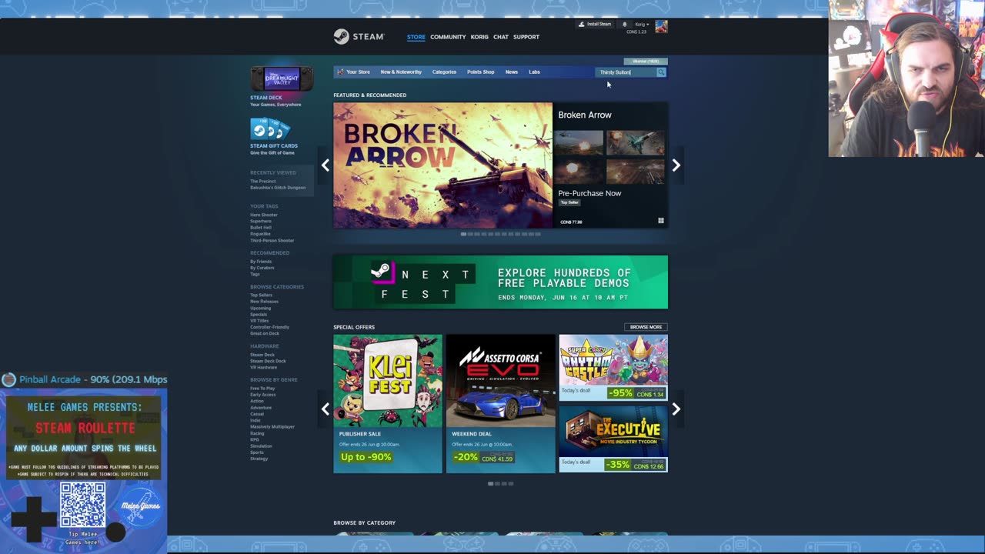
Task: Click the first featured carousel page dot
Action: point(463,234)
